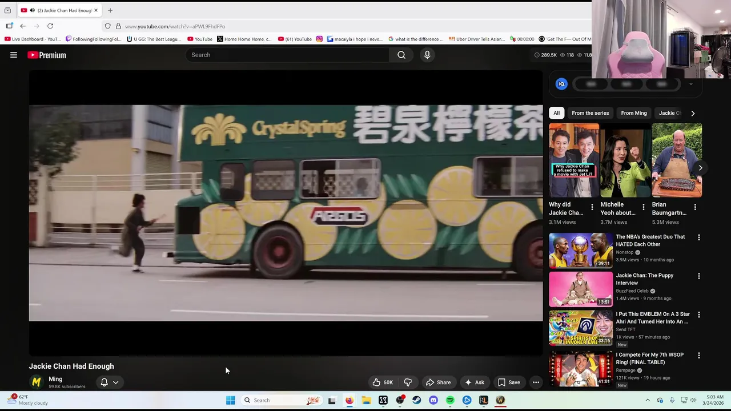The image size is (731, 411).
Task: Open the Windows Start menu
Action: (231, 400)
